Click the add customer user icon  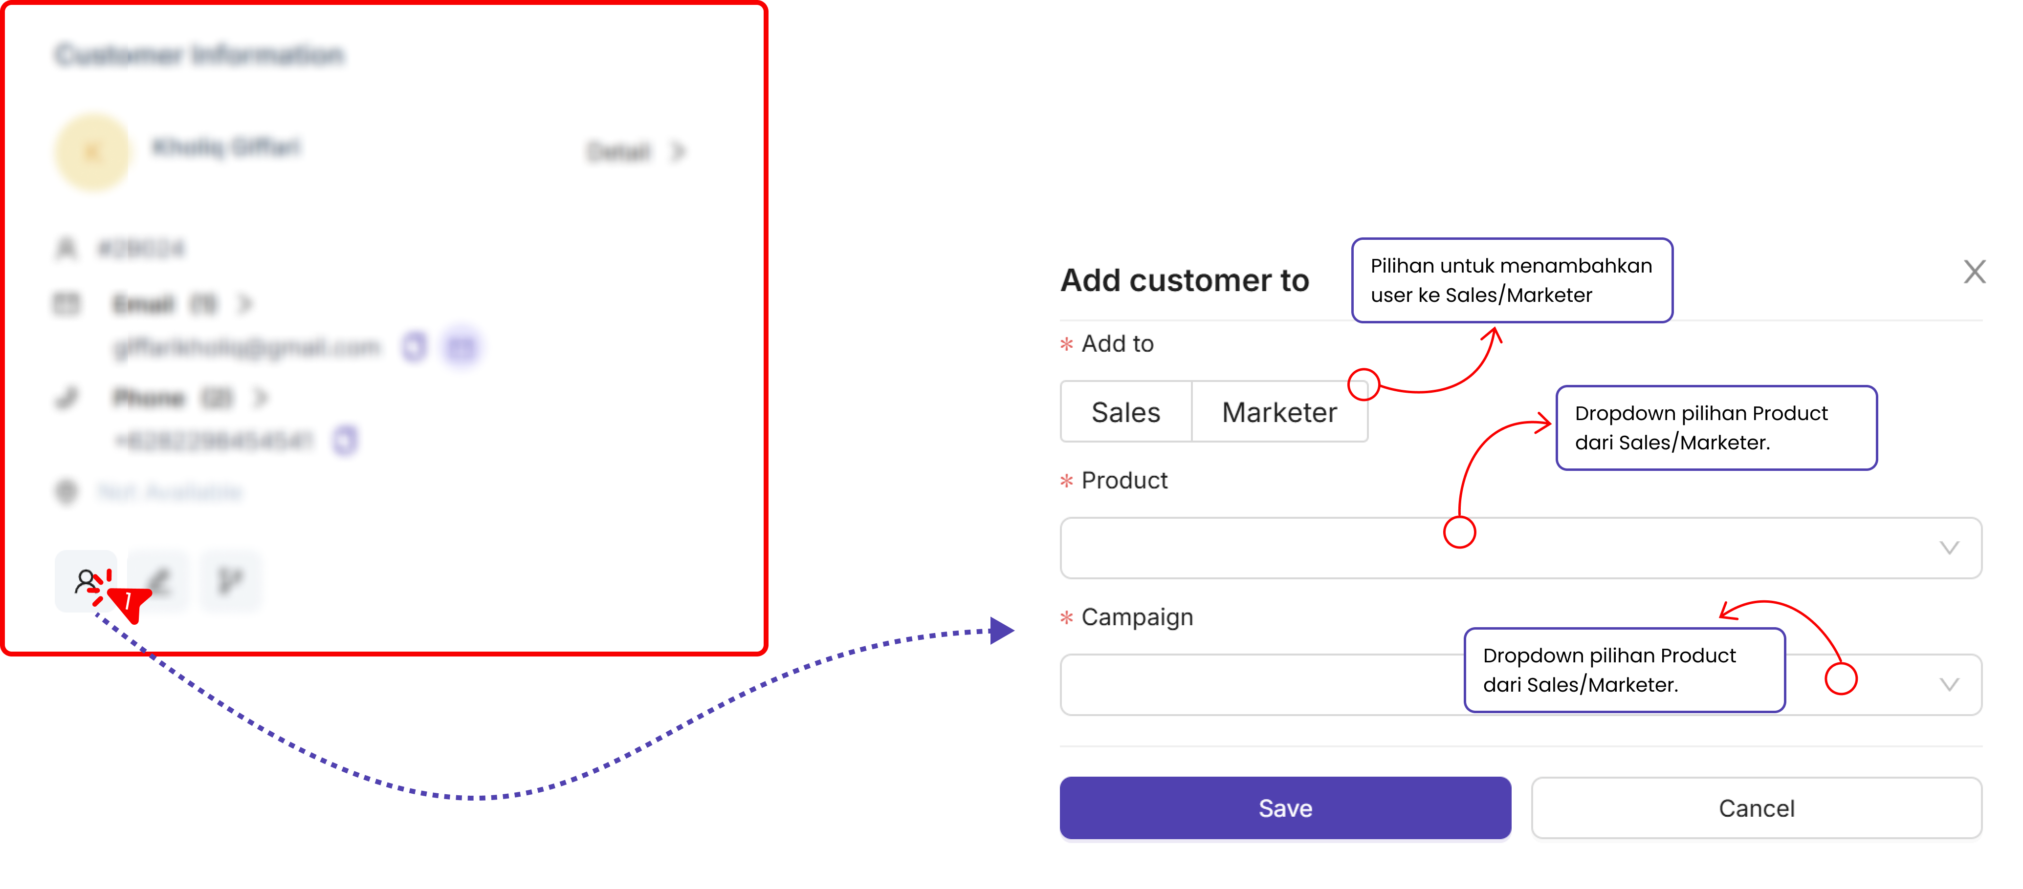[x=85, y=581]
